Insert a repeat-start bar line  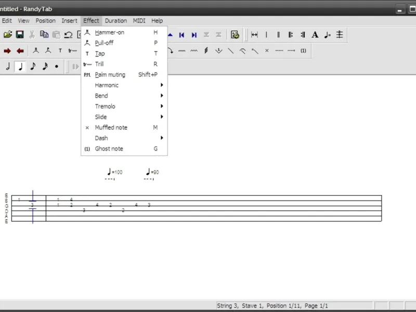291,34
